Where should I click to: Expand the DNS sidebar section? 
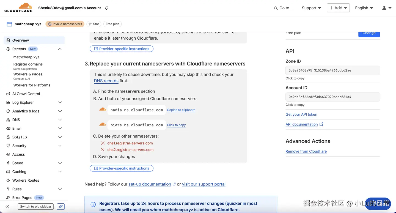tap(60, 120)
